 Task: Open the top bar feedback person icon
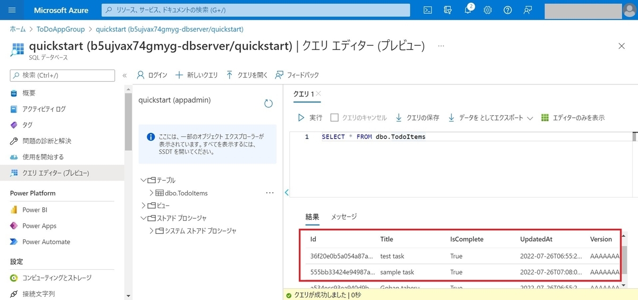click(x=527, y=10)
